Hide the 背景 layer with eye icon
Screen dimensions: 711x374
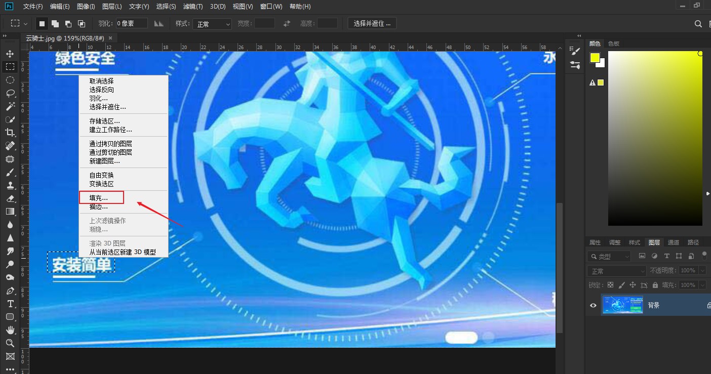pyautogui.click(x=593, y=305)
